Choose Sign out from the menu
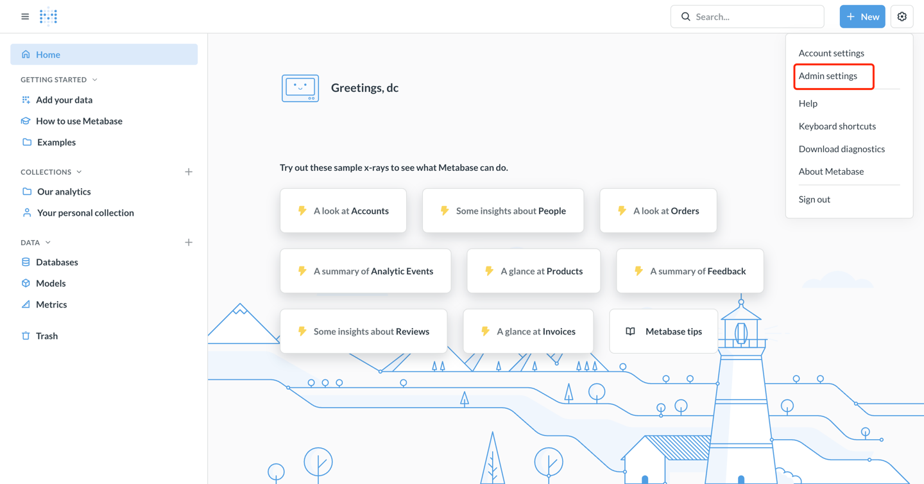Viewport: 924px width, 484px height. 814,199
